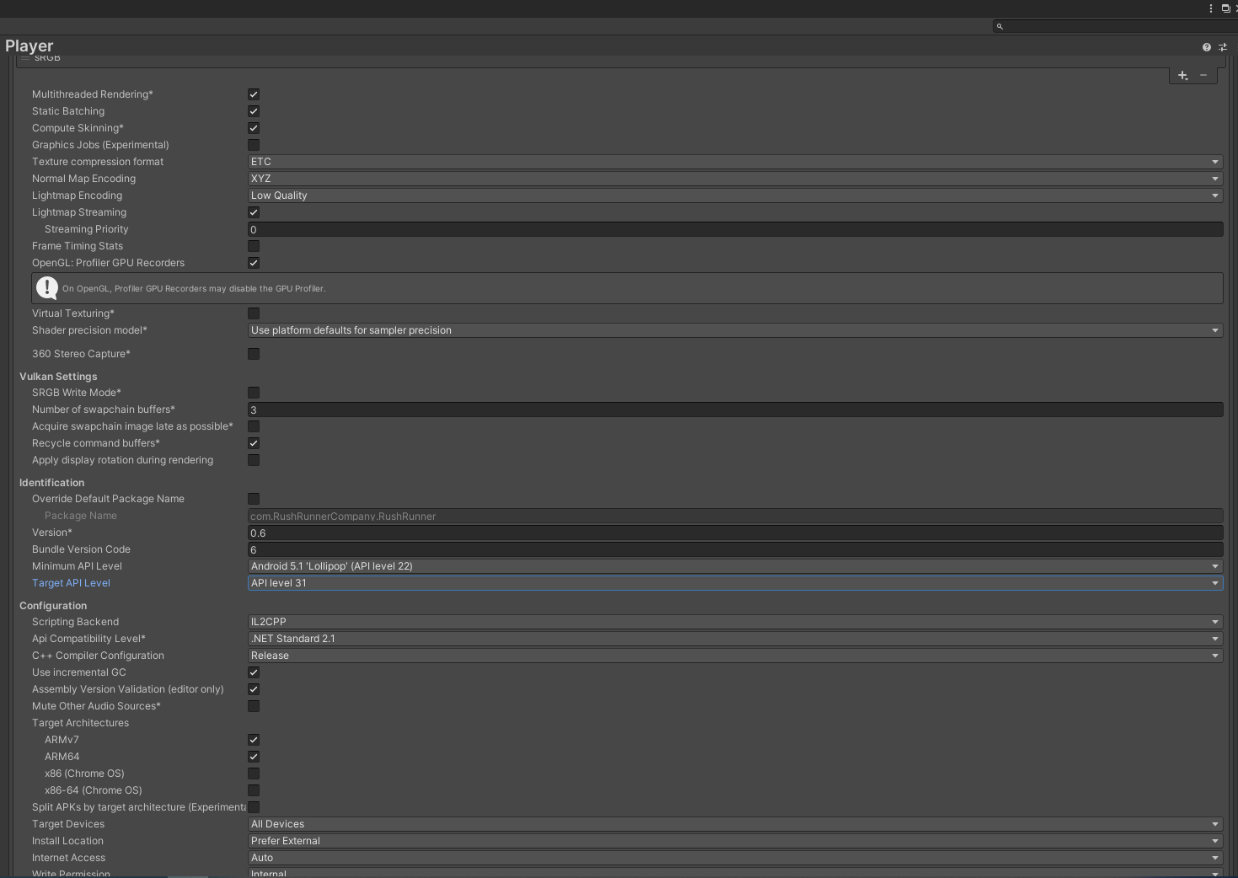Click the Version input field showing 0.6
This screenshot has height=878, width=1238.
pos(733,532)
